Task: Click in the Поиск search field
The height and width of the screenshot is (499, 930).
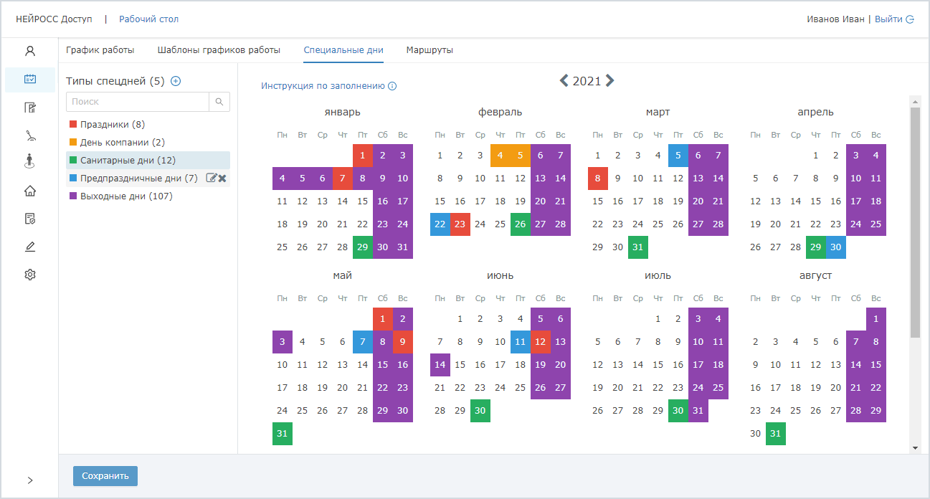Action: pos(138,102)
